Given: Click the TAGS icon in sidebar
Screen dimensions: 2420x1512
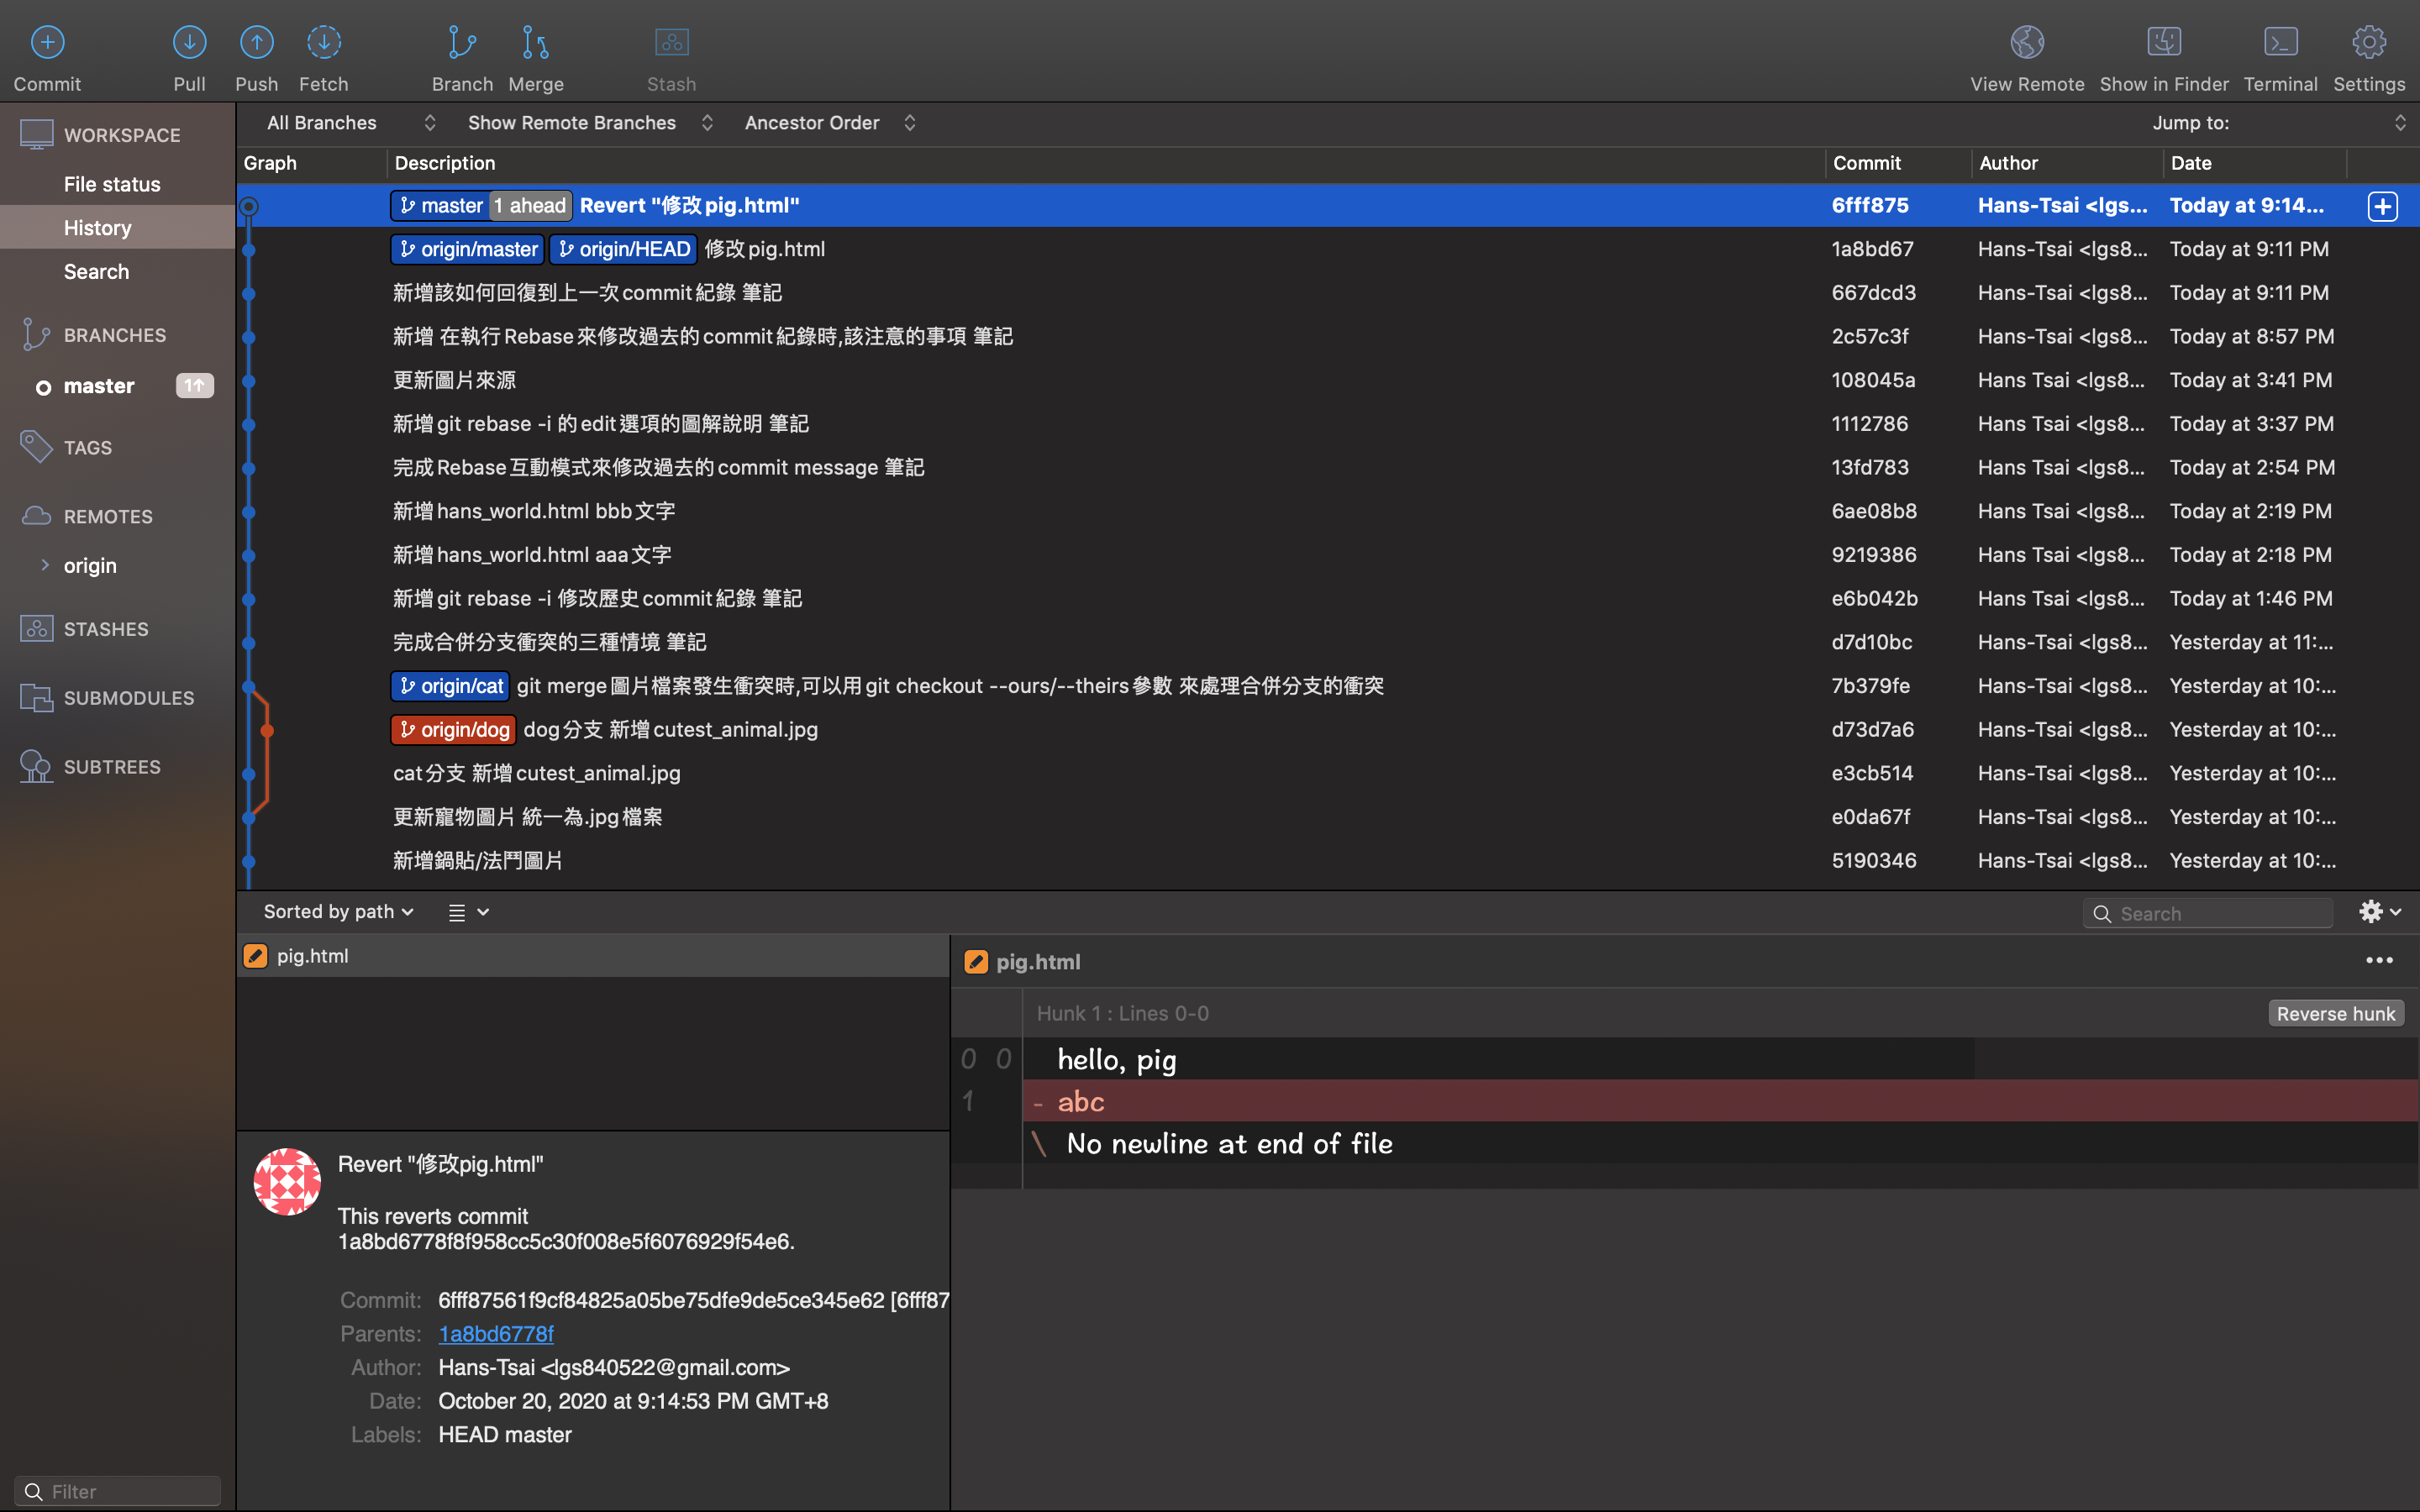Looking at the screenshot, I should [x=37, y=447].
